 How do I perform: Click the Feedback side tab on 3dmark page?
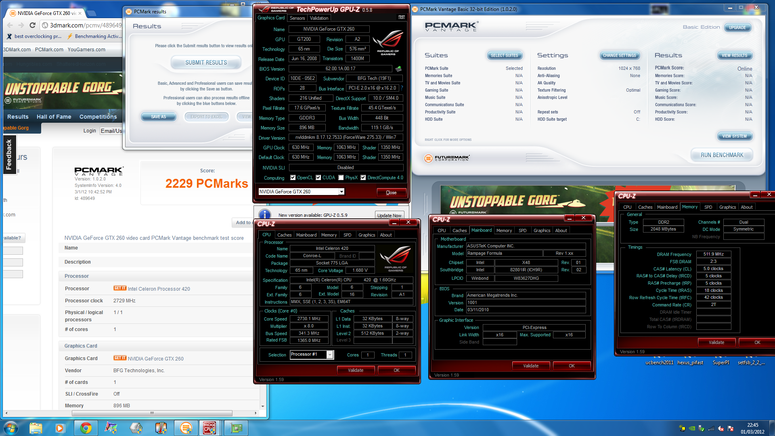(x=9, y=155)
